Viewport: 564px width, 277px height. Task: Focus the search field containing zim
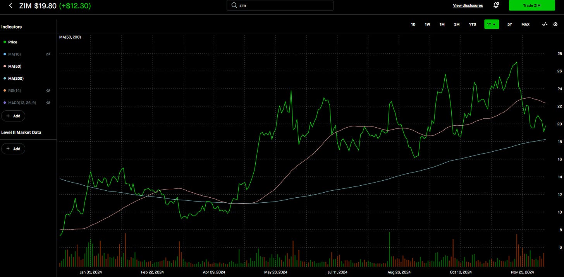(280, 5)
